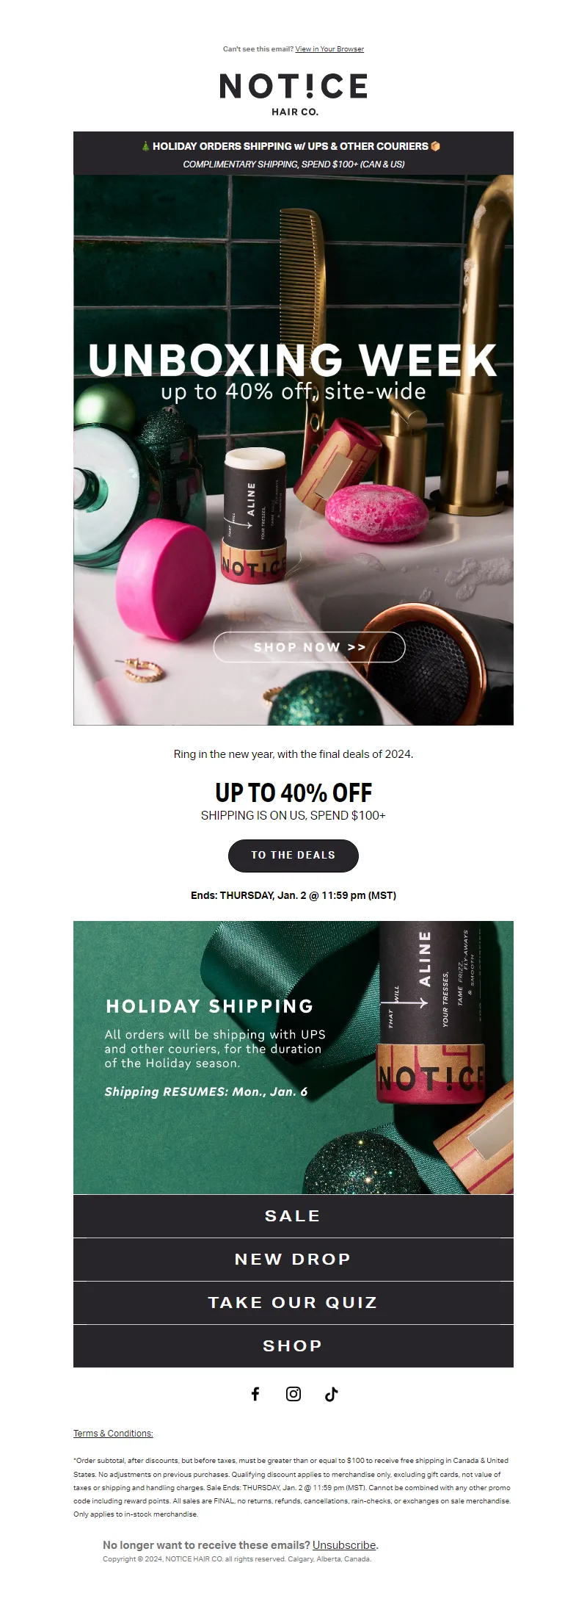Click the complimentary shipping spend $100+ text
This screenshot has height=1604, width=587.
293,164
